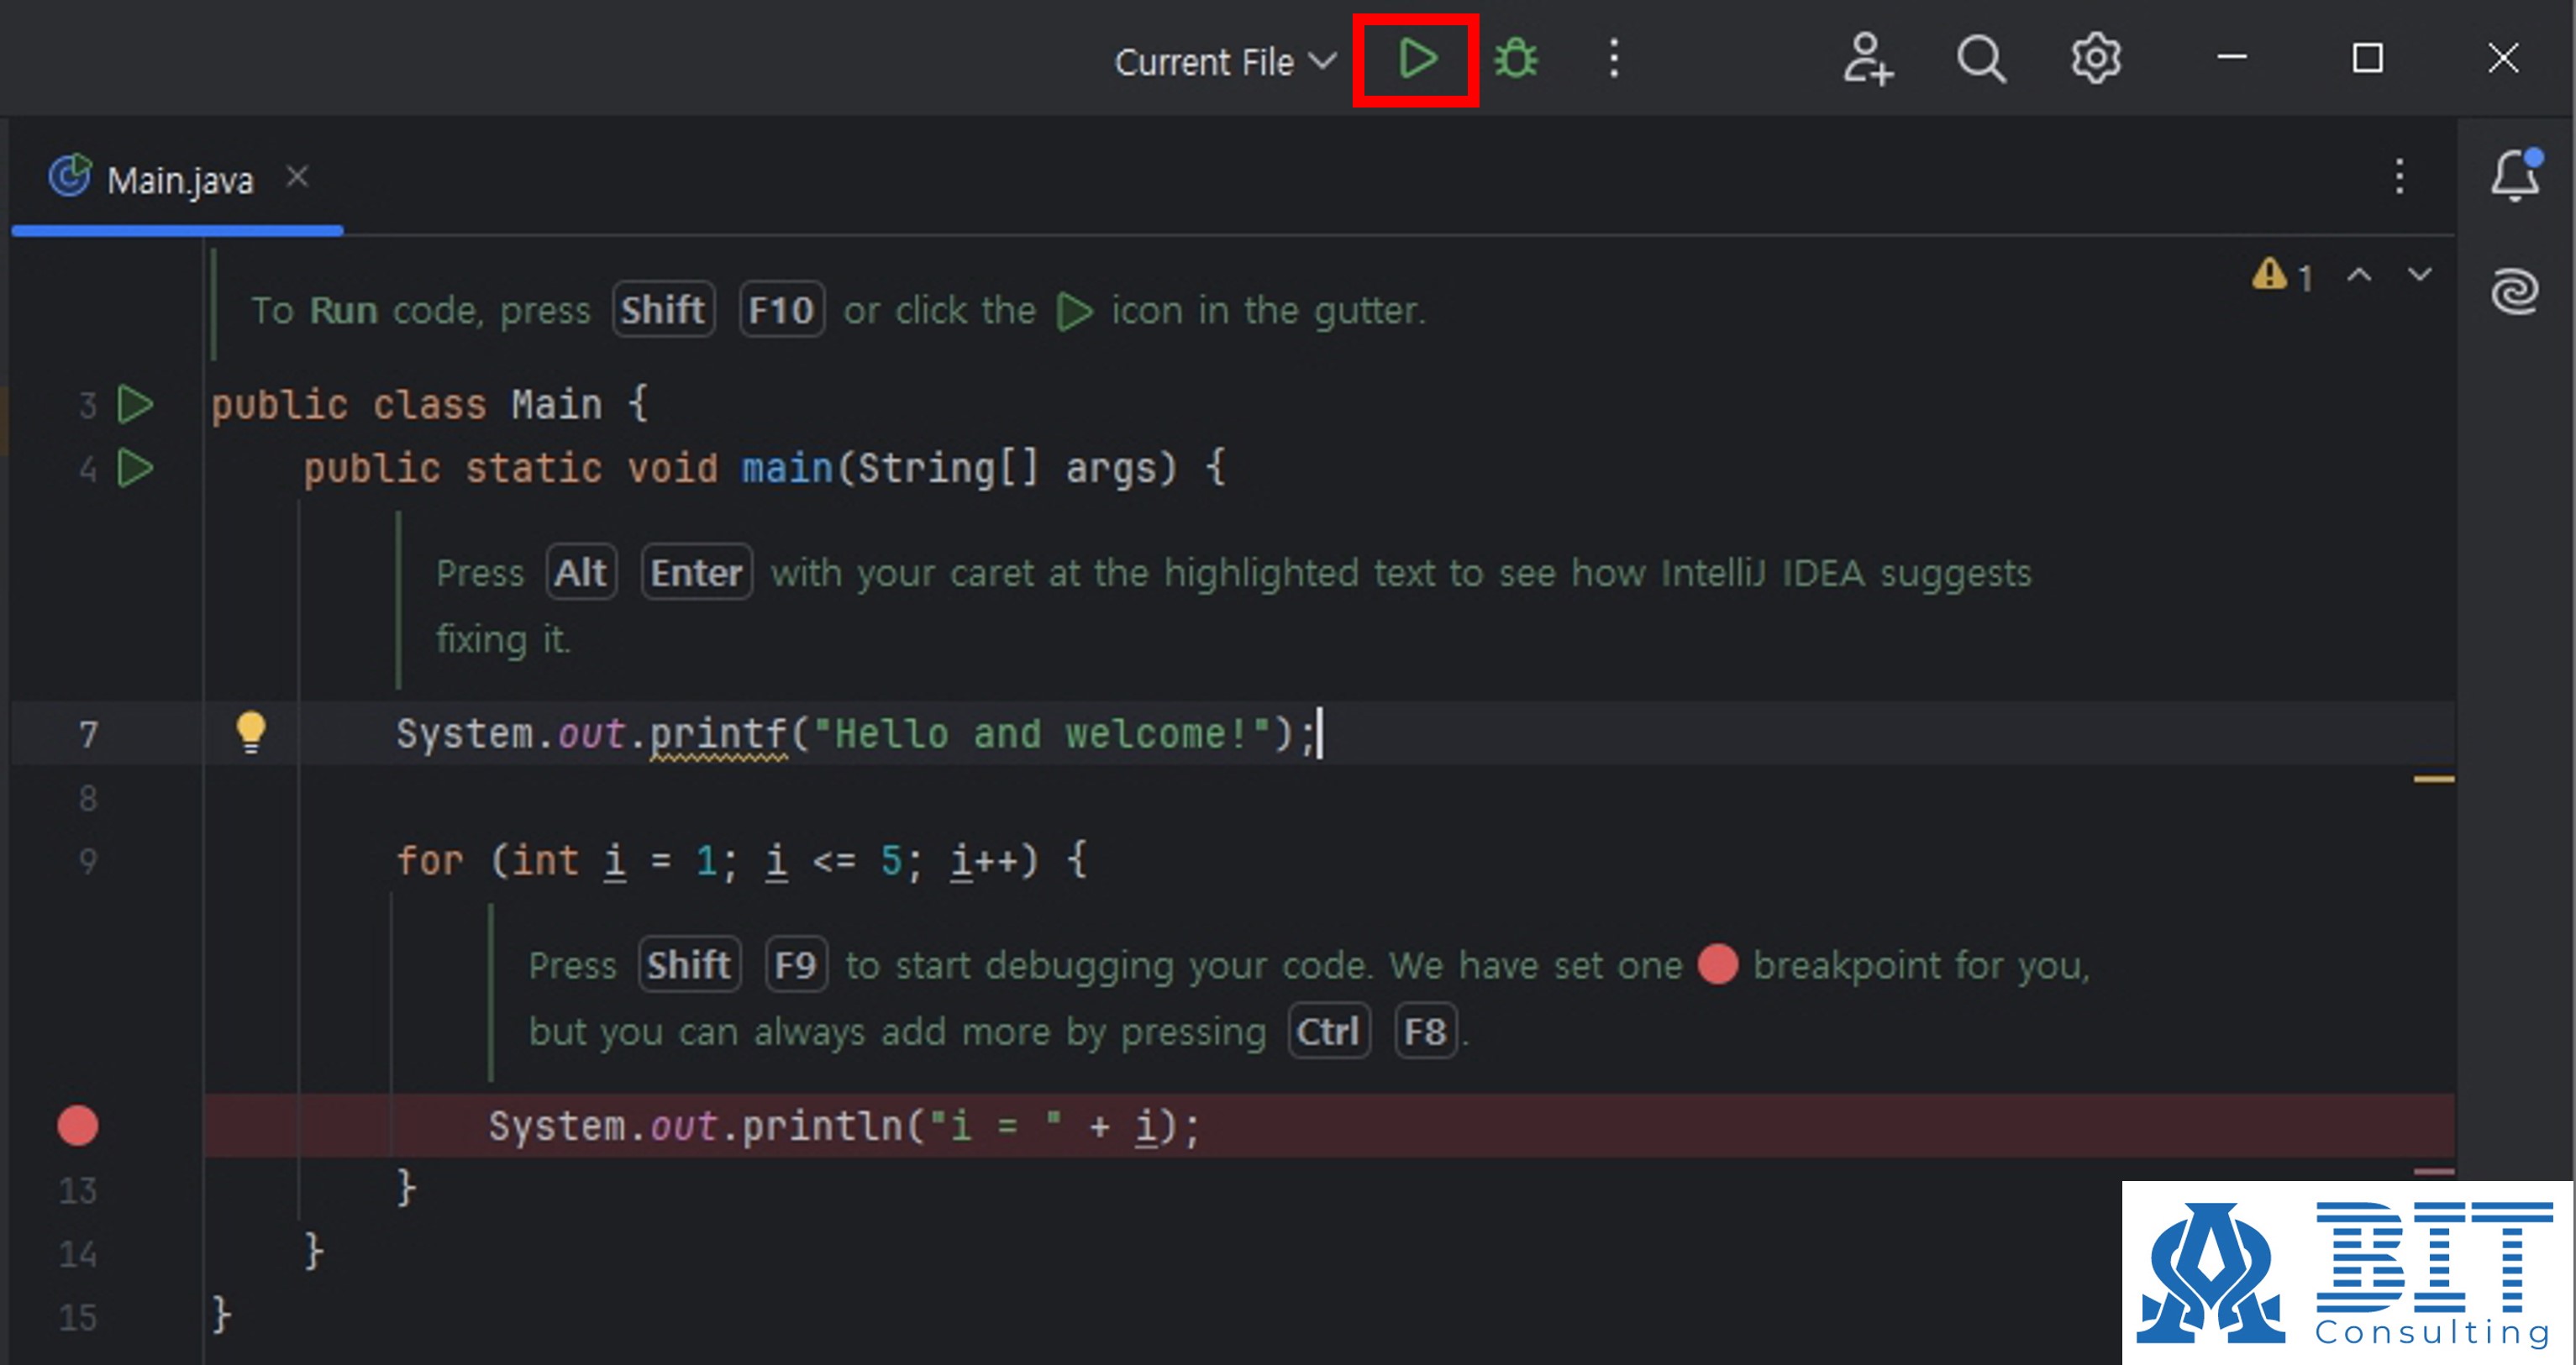The image size is (2576, 1365).
Task: Jump to the next highlighted problem (down arrow)
Action: click(2419, 274)
